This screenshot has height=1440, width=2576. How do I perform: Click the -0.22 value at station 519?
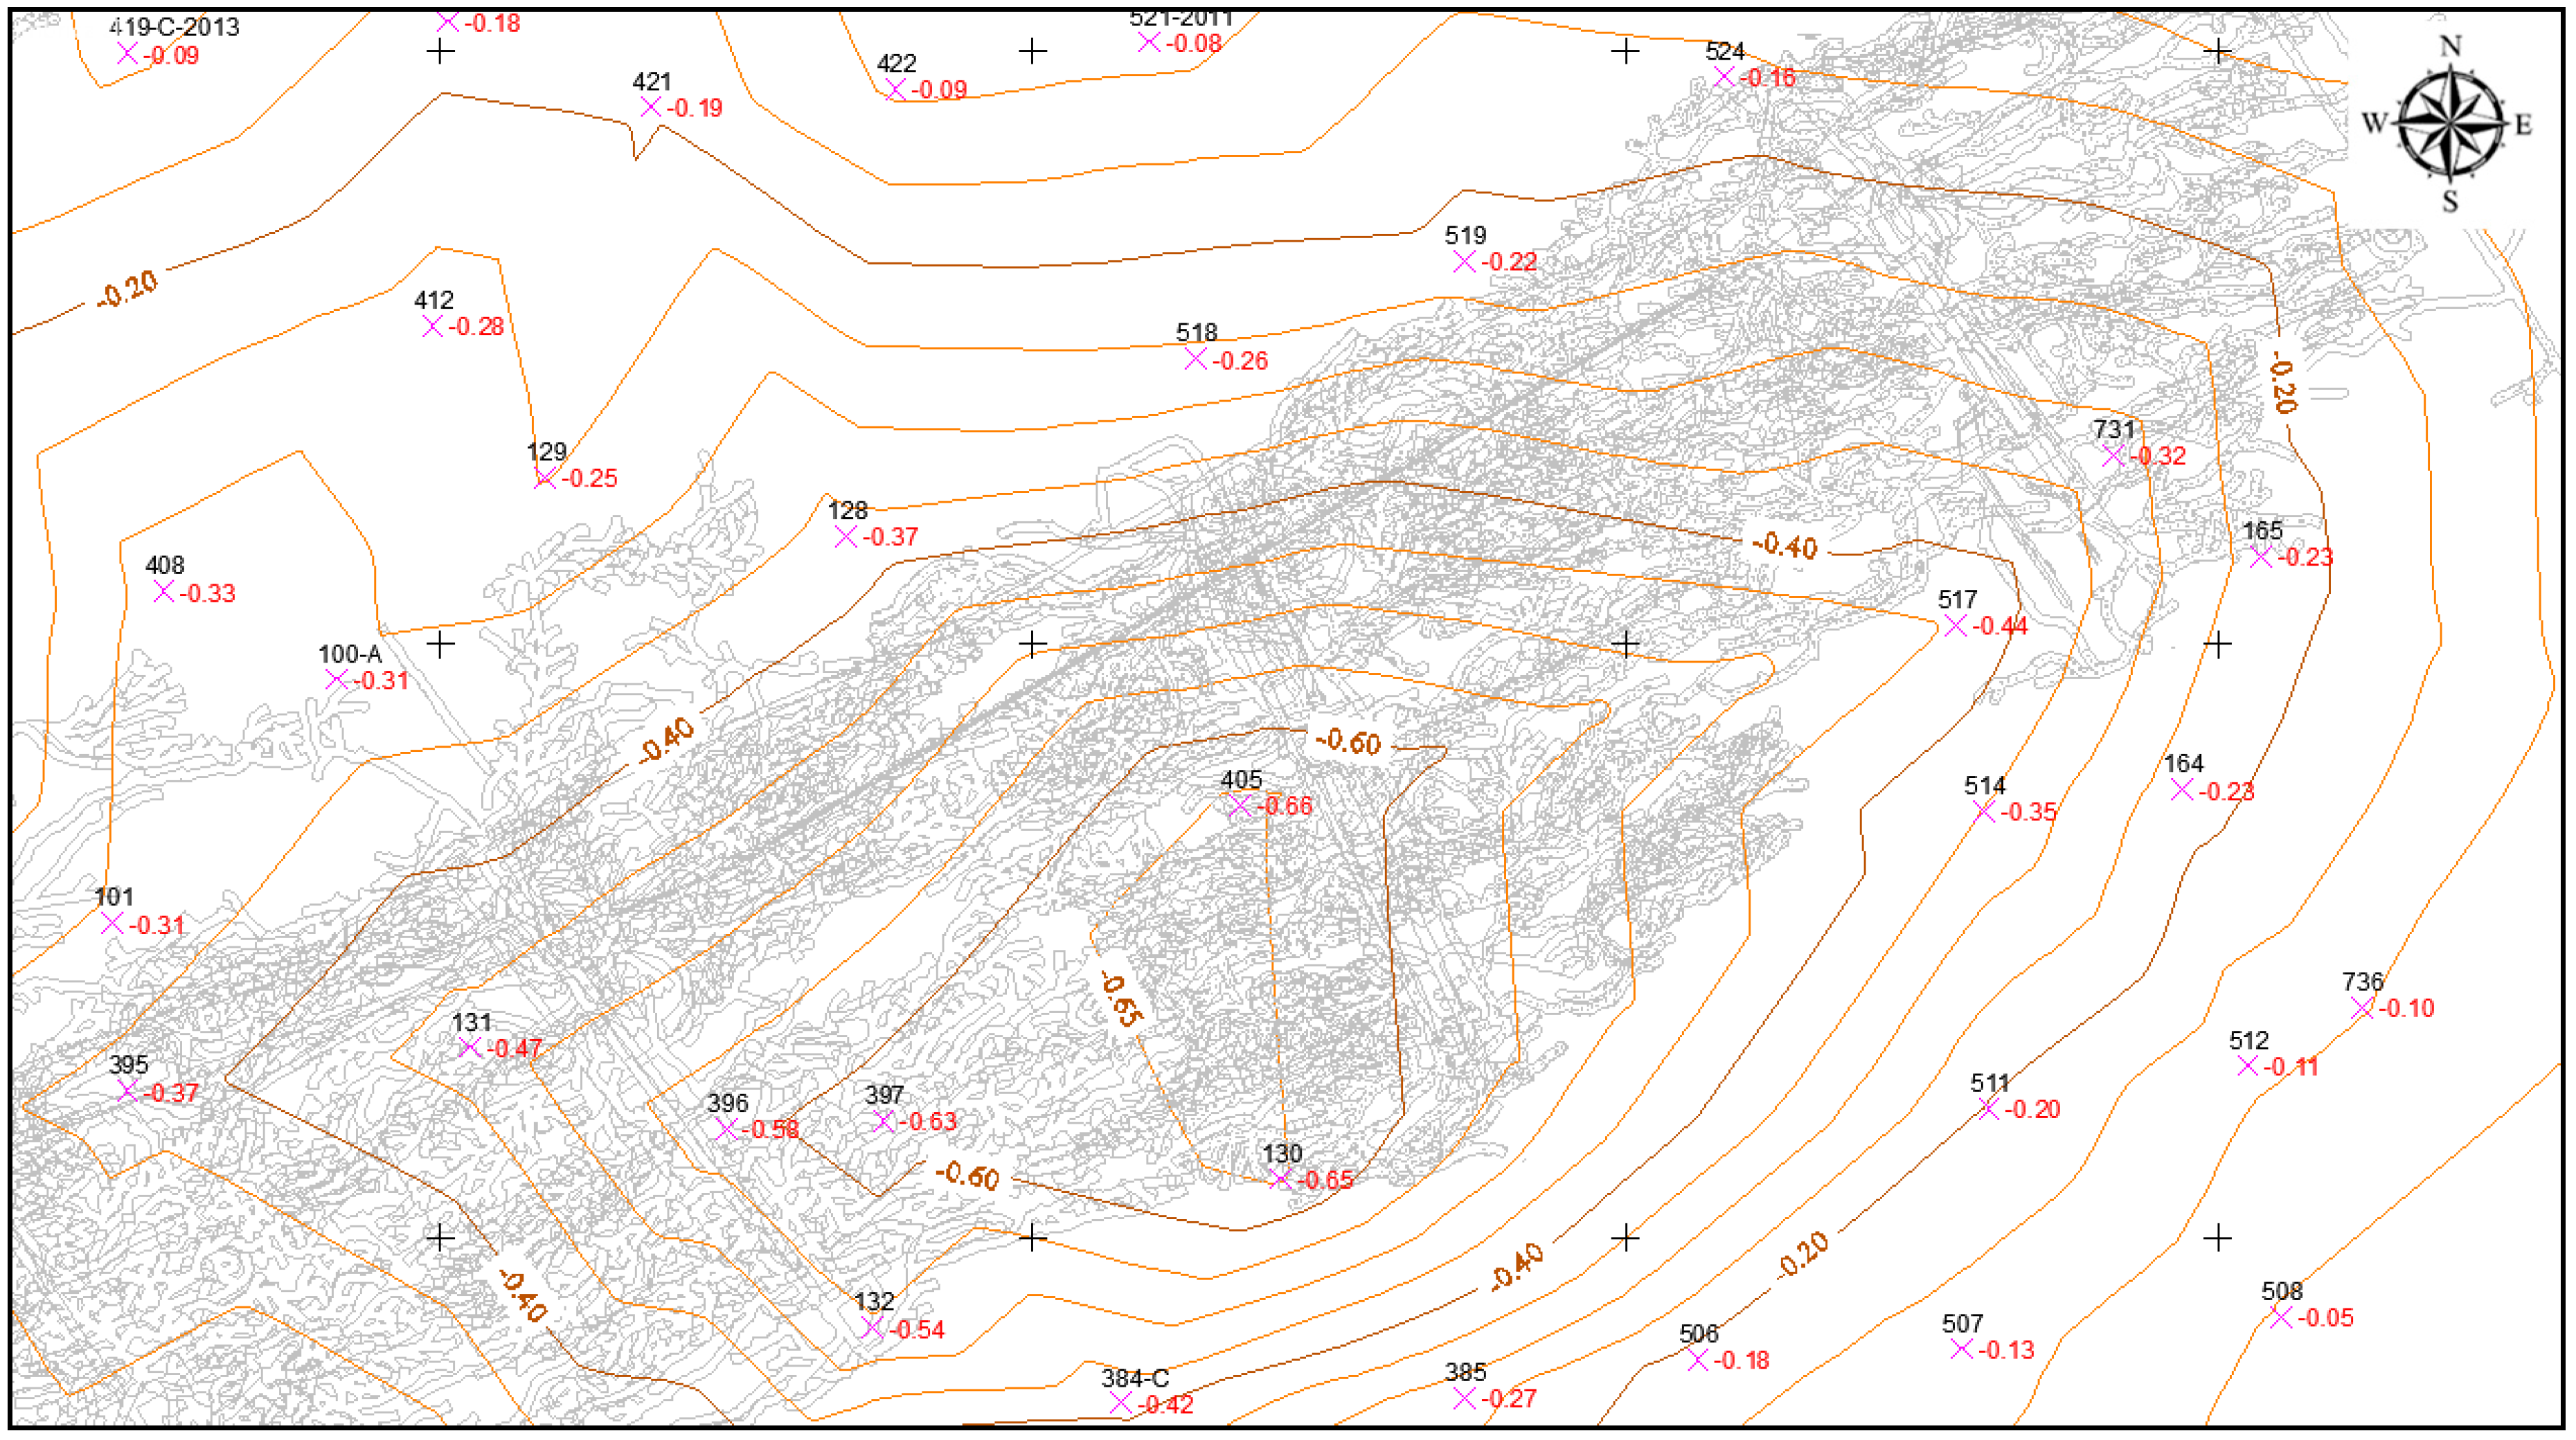click(x=1508, y=262)
